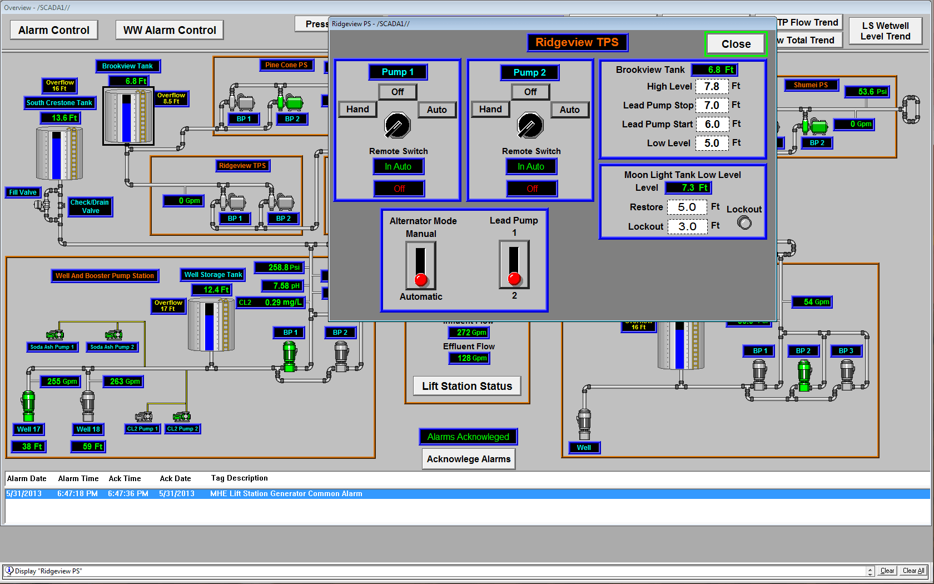
Task: Toggle the Alternator Mode switch
Action: click(421, 265)
